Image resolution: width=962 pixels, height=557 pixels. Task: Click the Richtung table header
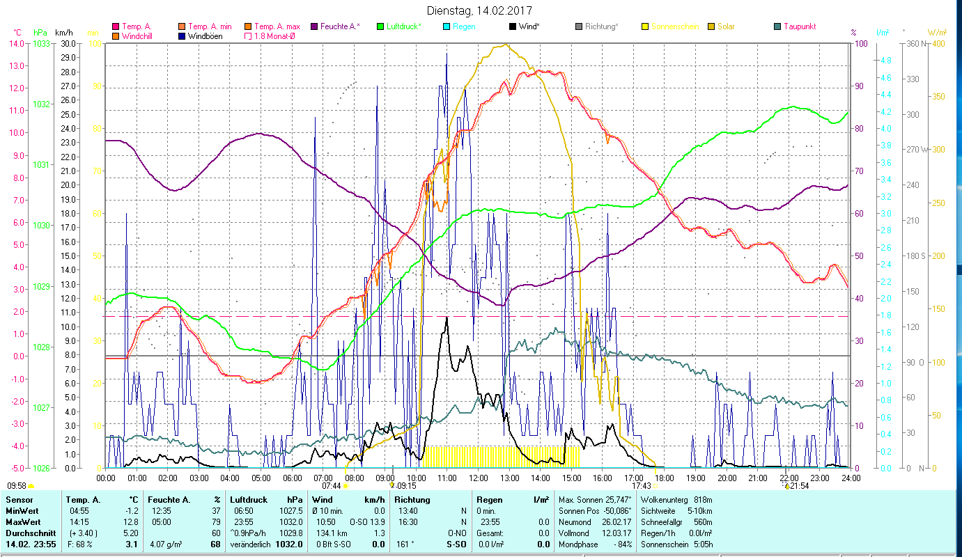click(412, 499)
